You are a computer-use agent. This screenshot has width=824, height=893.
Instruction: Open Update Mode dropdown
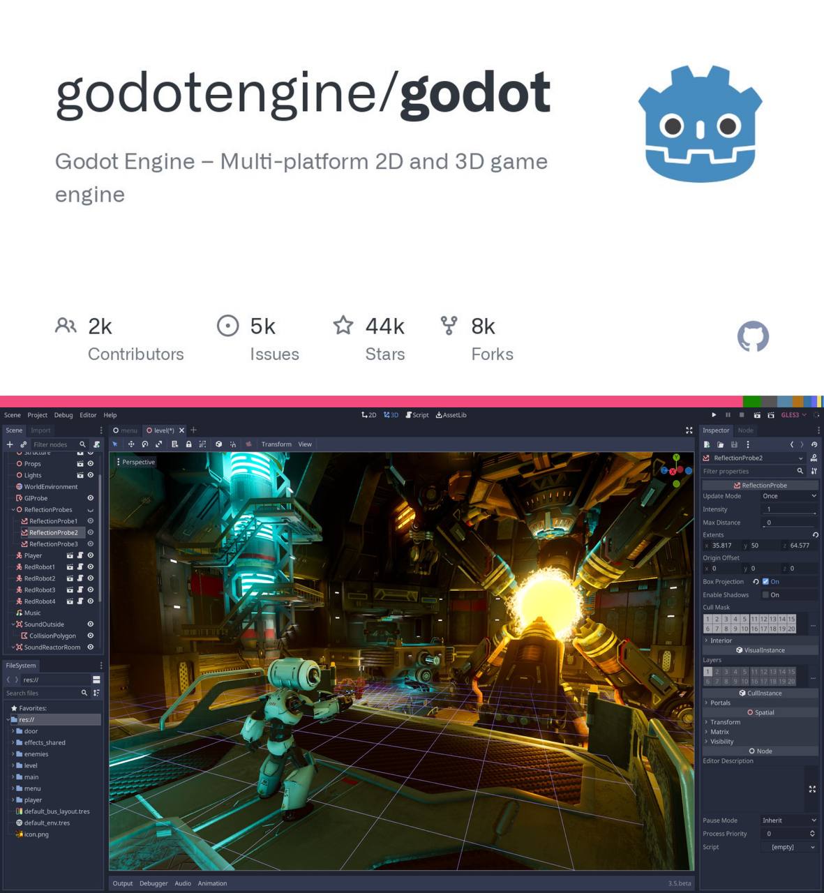pos(789,496)
